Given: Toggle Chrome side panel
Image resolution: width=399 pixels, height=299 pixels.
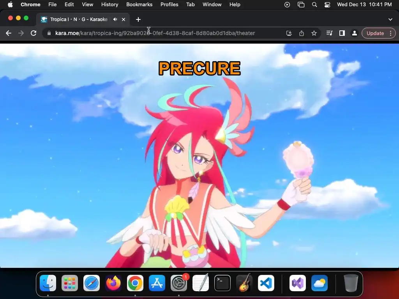Looking at the screenshot, I should [342, 33].
